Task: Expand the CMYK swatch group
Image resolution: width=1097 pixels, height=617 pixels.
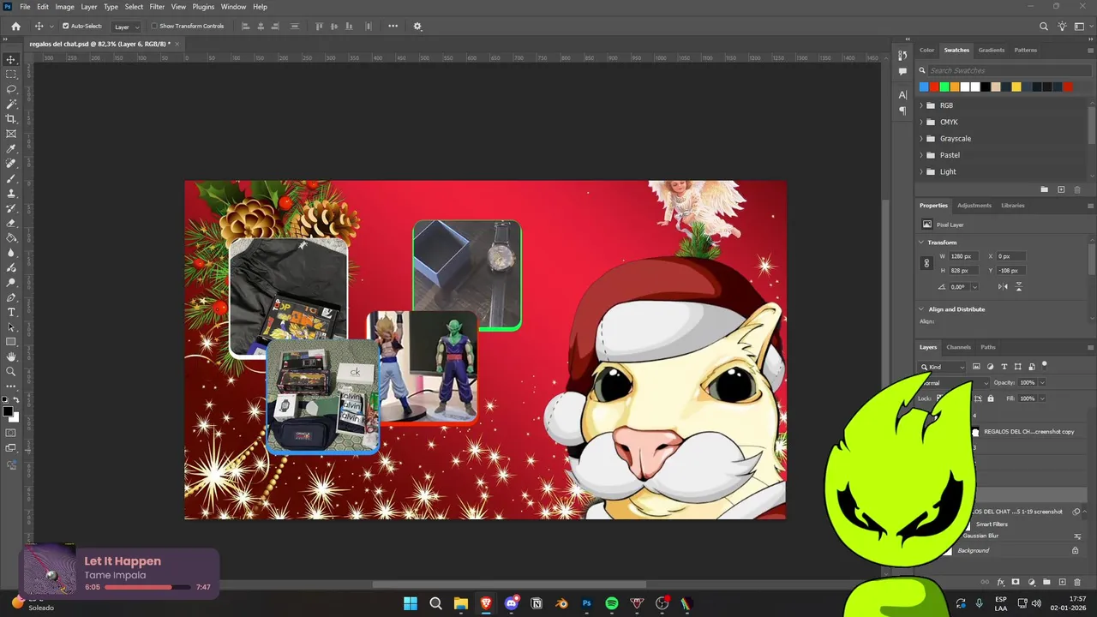Action: click(x=921, y=122)
